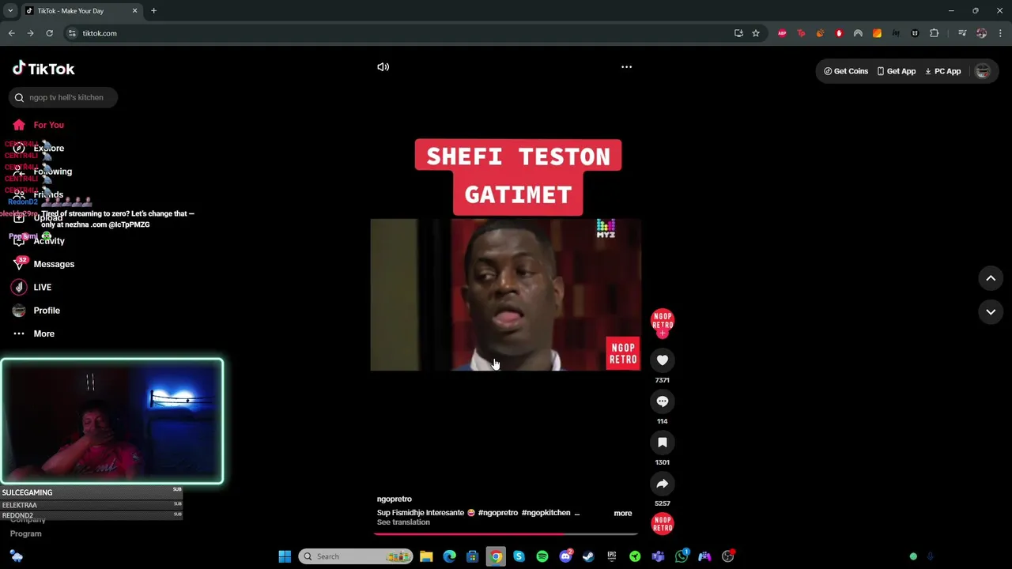Click the install app icon in address bar

[738, 33]
